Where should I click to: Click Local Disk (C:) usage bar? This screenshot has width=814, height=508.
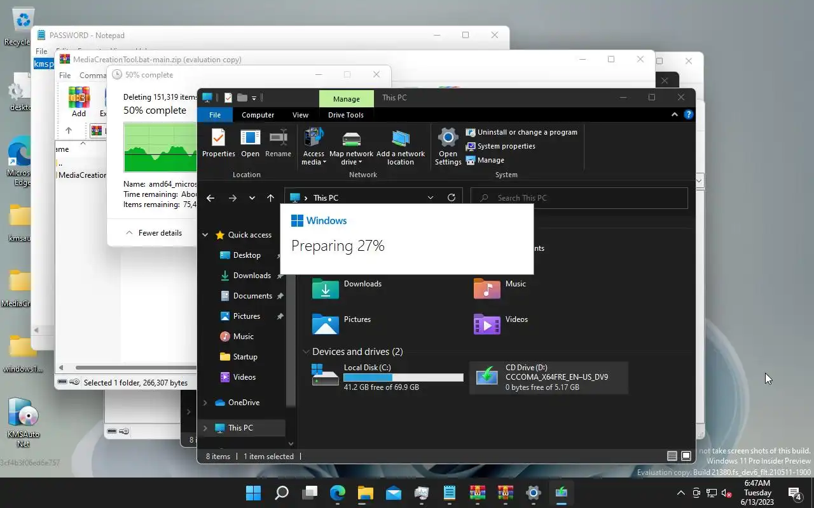click(x=403, y=378)
